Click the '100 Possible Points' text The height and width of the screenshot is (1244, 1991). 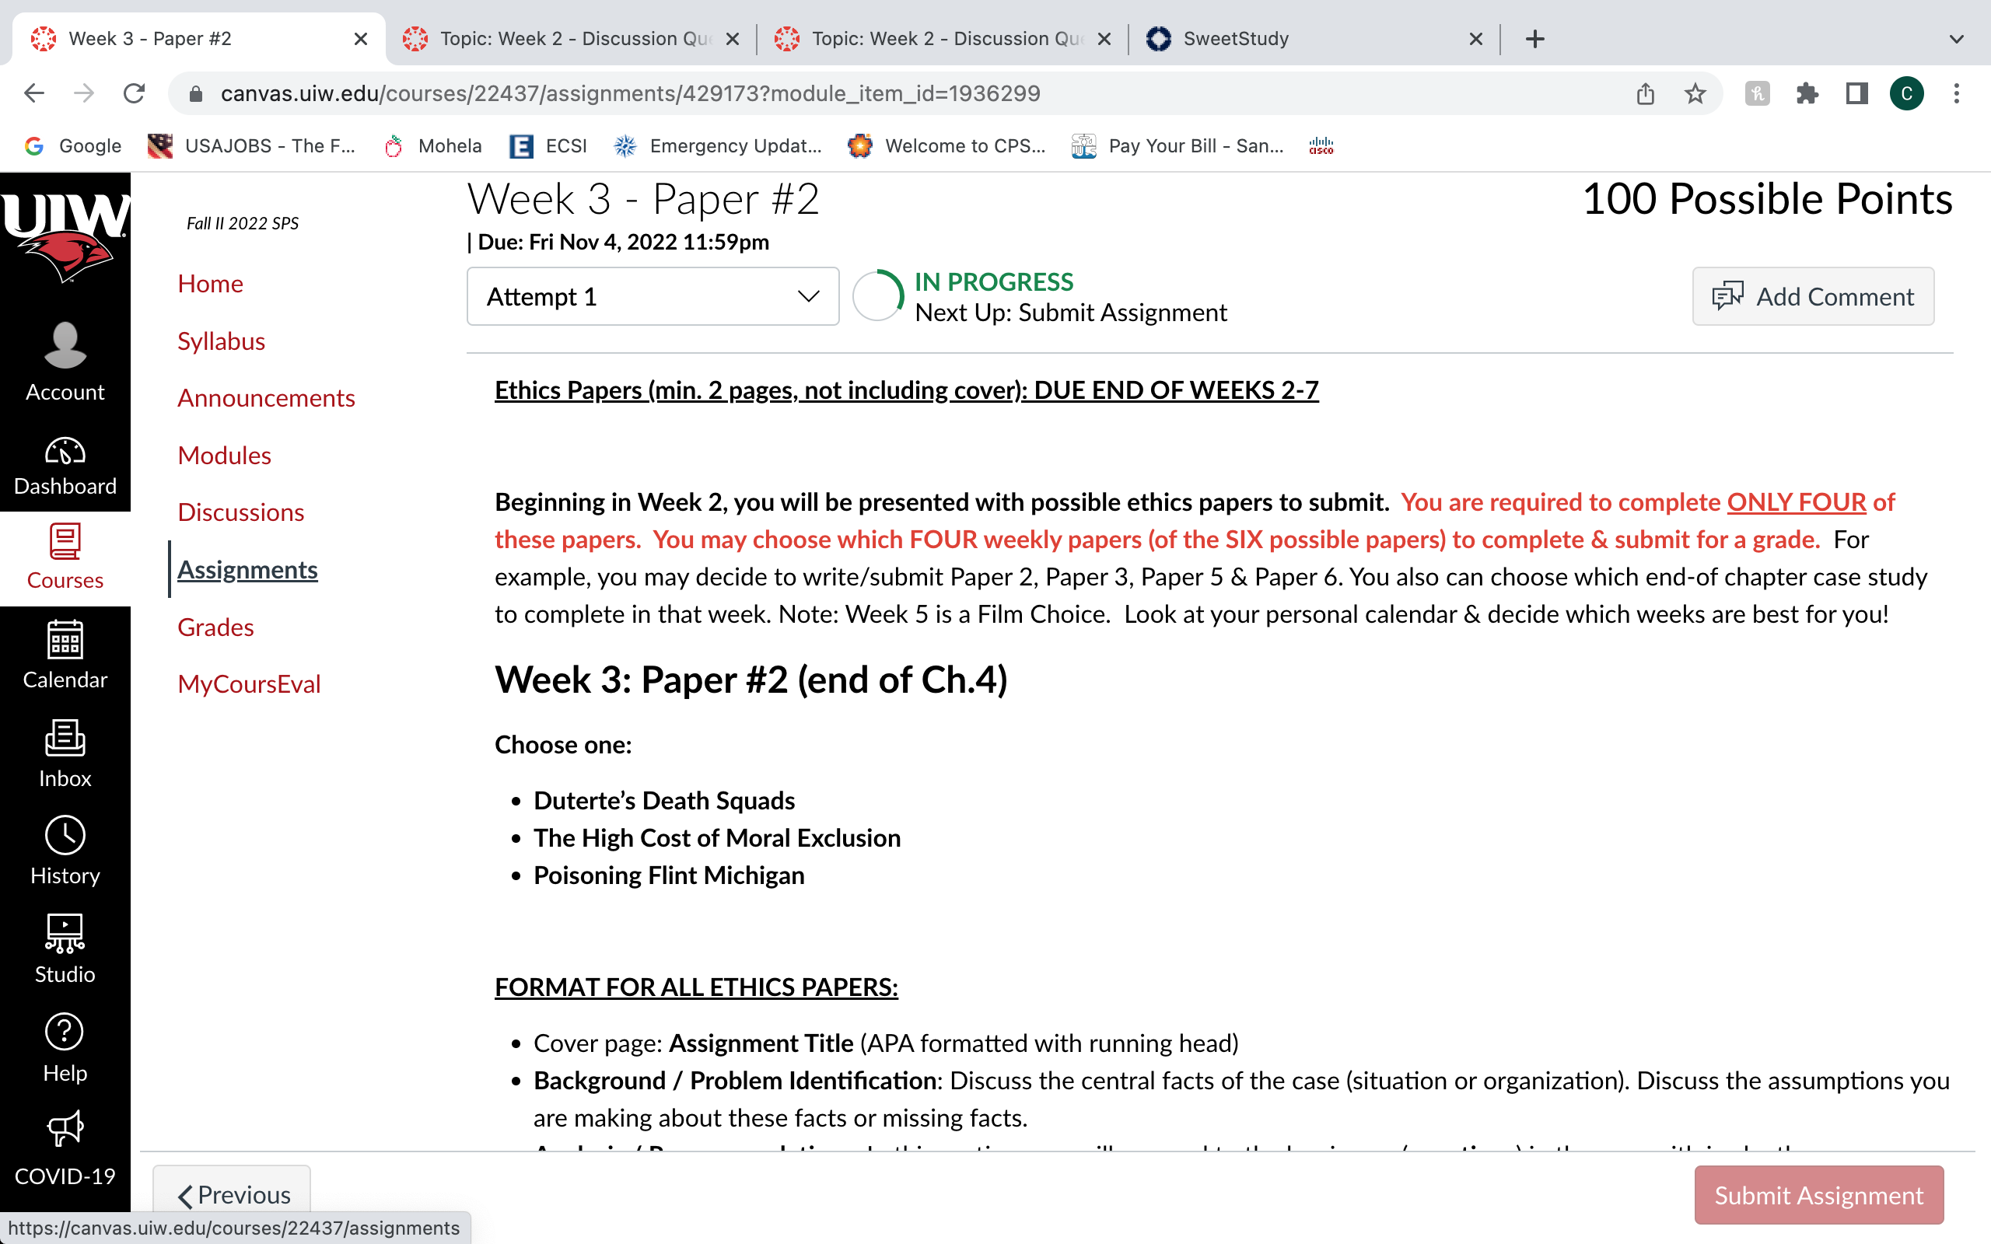tap(1766, 198)
